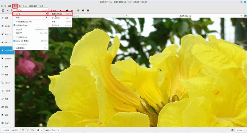Select the 消しゴム eraser tool
The width and height of the screenshot is (247, 133).
coord(7,26)
